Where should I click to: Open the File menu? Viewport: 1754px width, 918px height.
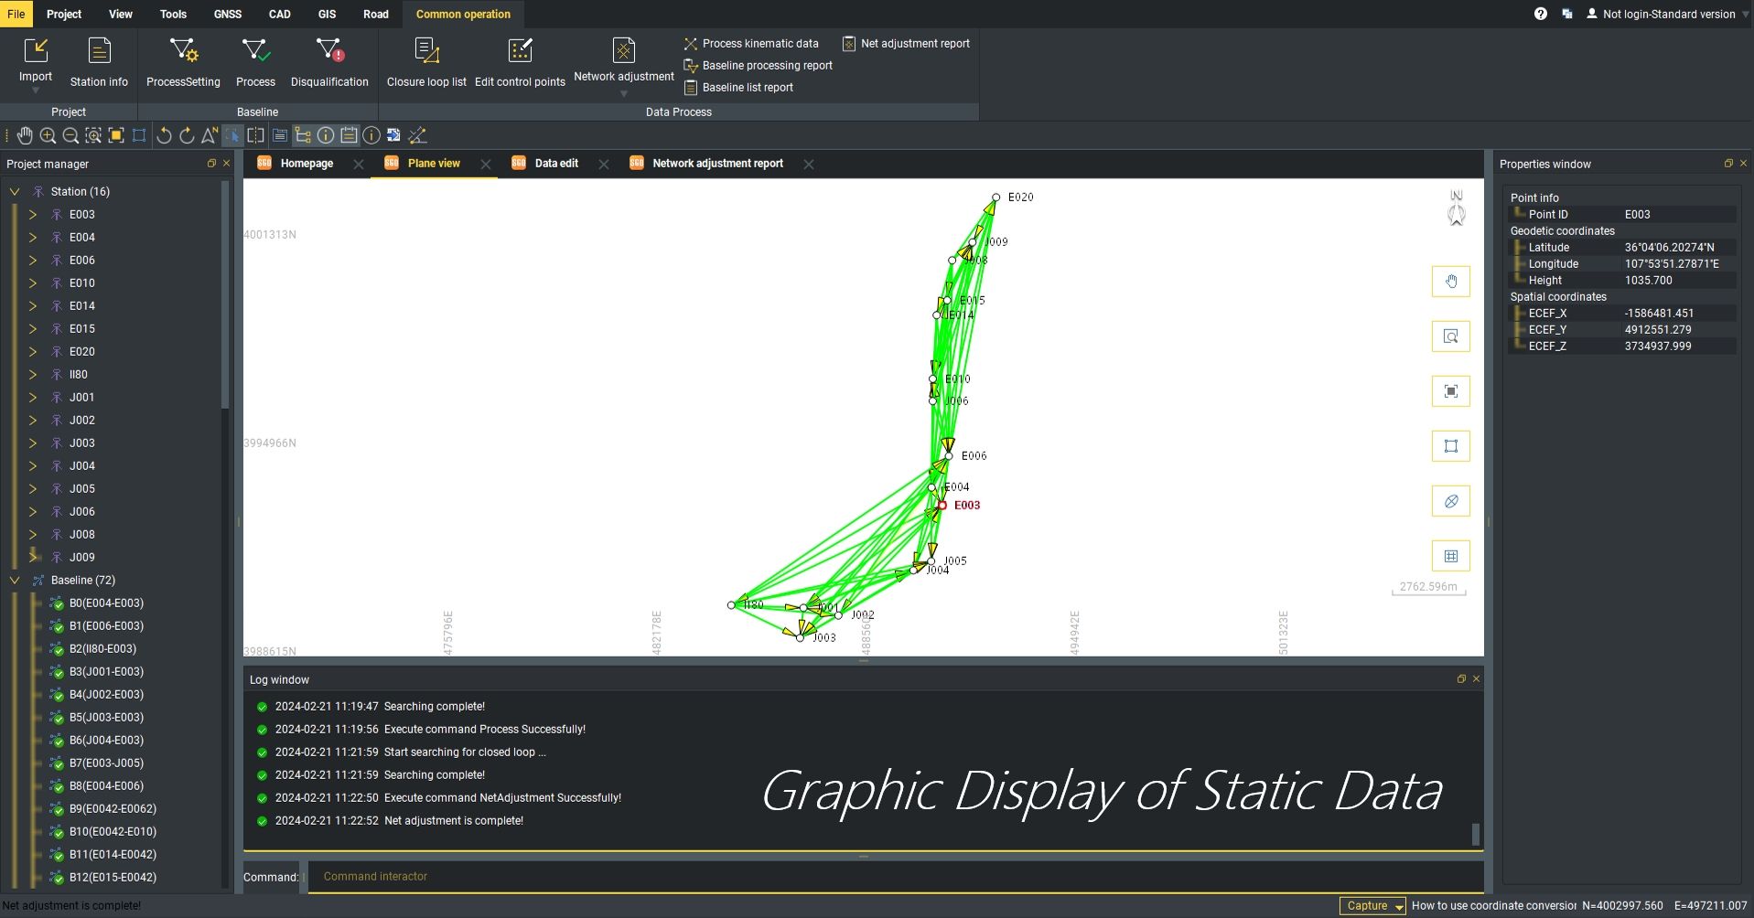point(16,14)
